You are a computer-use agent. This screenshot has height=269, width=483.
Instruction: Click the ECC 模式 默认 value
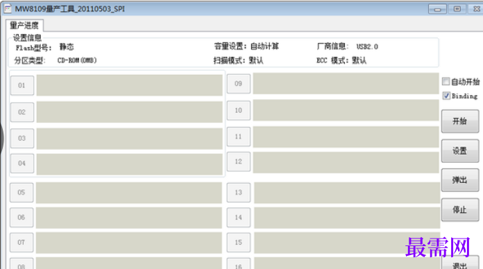359,60
